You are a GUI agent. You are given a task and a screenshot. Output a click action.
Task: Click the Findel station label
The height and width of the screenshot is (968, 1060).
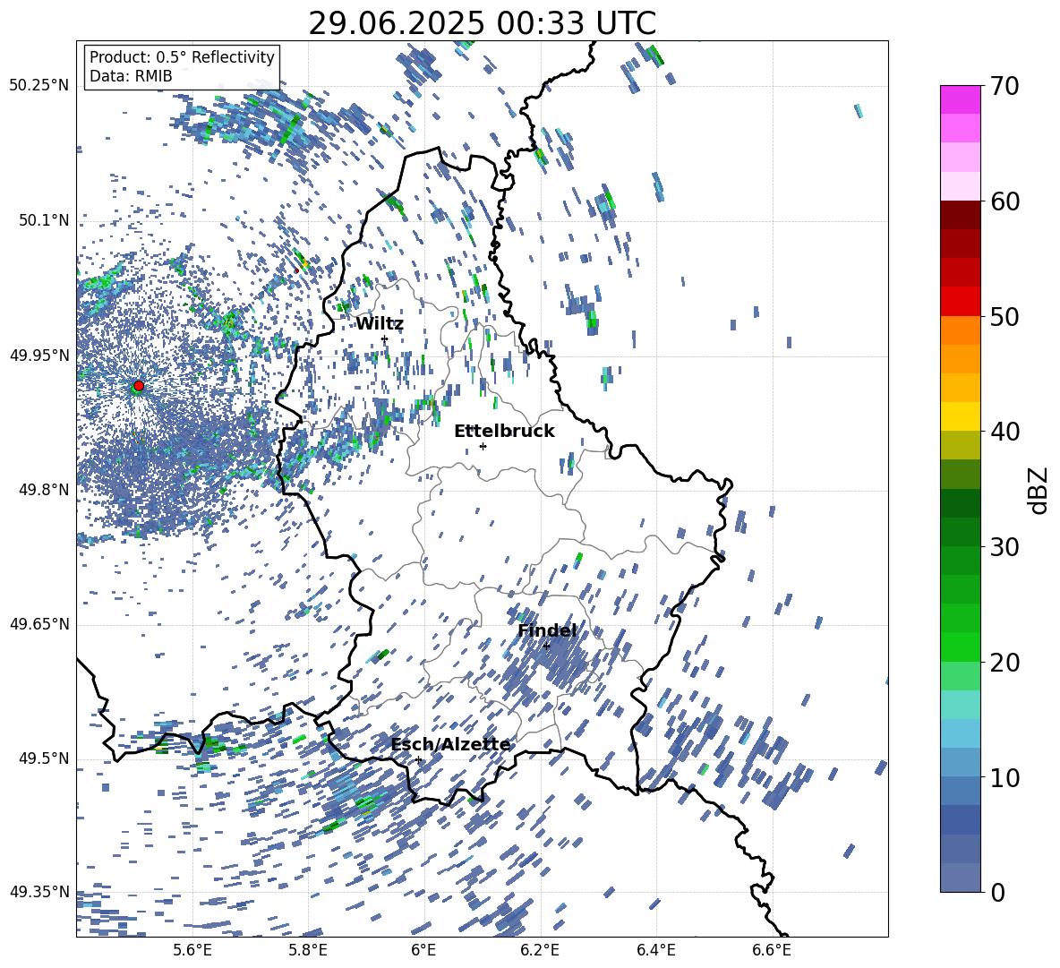tap(547, 630)
